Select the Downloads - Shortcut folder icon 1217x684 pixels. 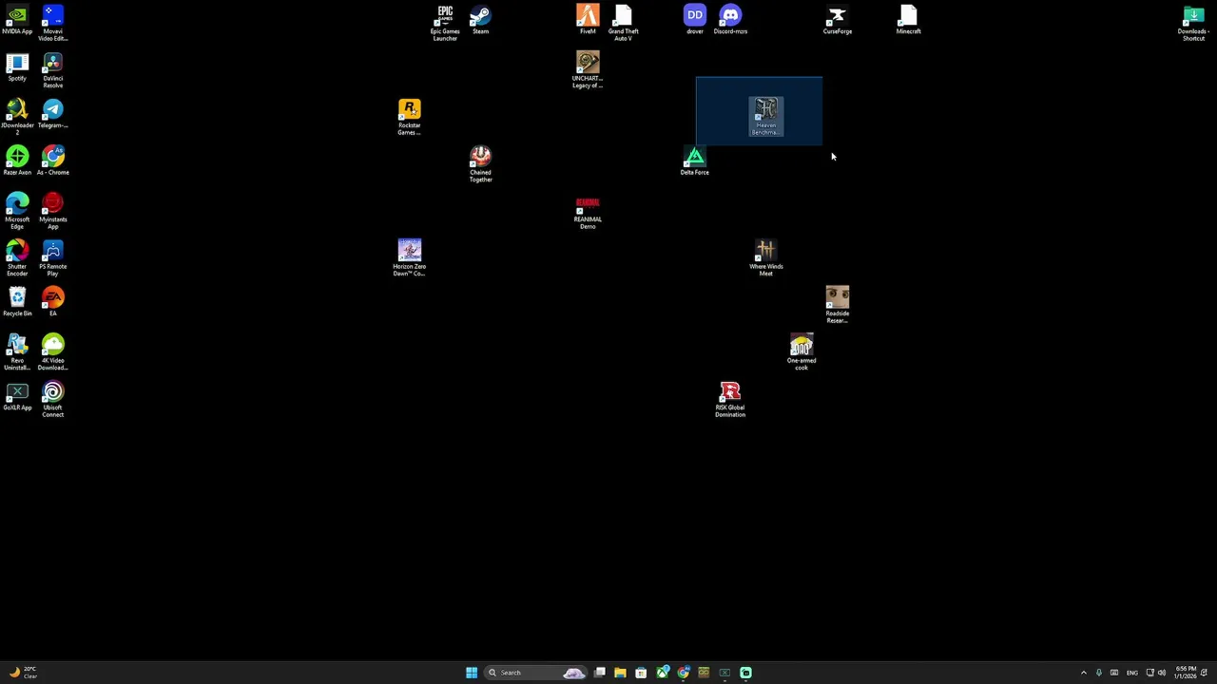[1193, 24]
